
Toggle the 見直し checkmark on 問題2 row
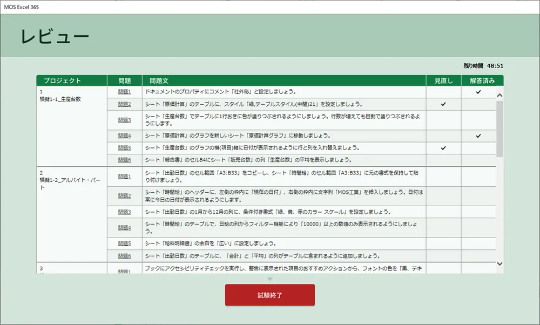[x=444, y=104]
